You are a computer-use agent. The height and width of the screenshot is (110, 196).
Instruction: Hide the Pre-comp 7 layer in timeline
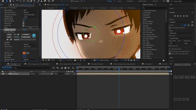pyautogui.click(x=67, y=74)
